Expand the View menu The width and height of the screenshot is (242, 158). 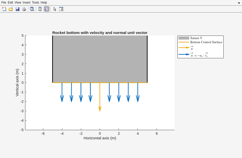click(x=18, y=3)
